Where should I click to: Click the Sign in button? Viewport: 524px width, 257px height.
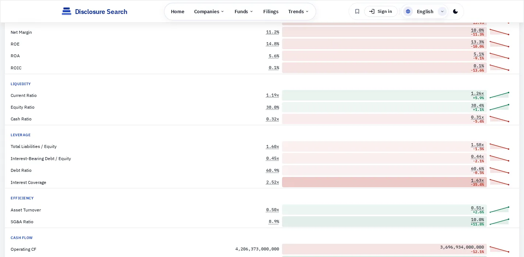(381, 11)
